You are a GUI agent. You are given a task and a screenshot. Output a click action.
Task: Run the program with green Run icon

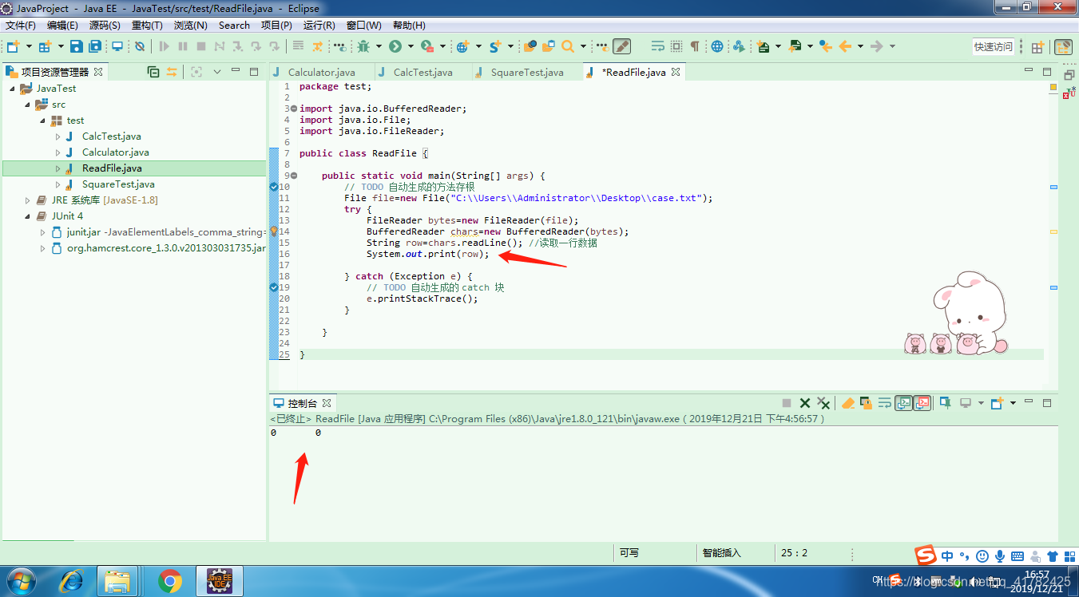[x=395, y=46]
